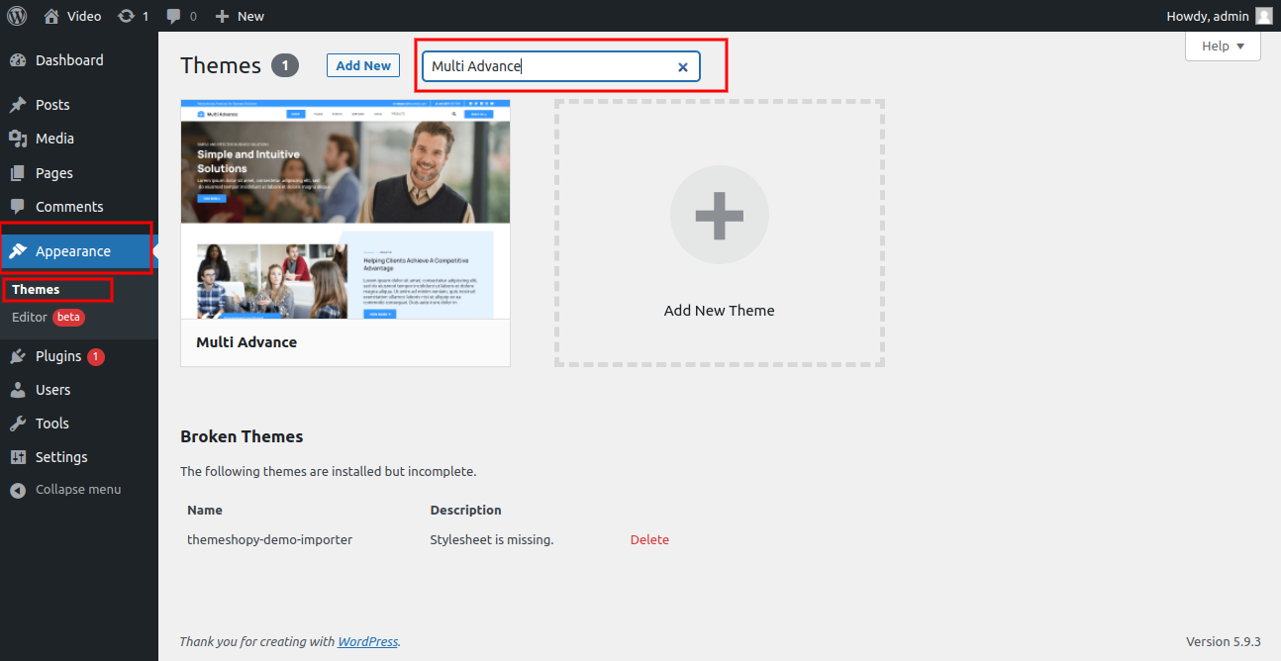Viewport: 1281px width, 661px height.
Task: Open the Settings menu in sidebar
Action: point(61,457)
